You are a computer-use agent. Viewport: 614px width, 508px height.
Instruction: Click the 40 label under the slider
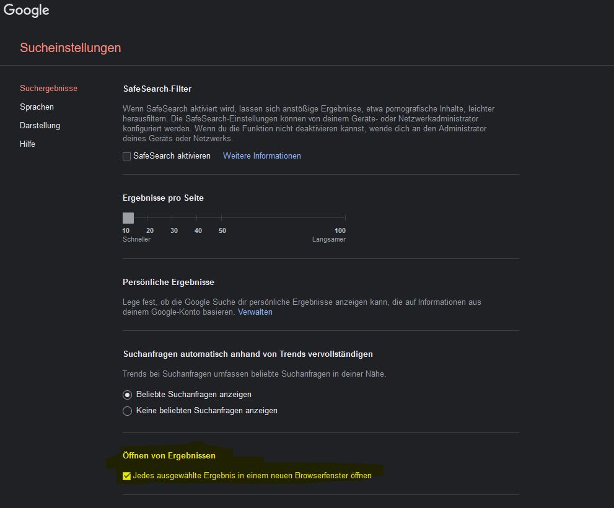(198, 230)
